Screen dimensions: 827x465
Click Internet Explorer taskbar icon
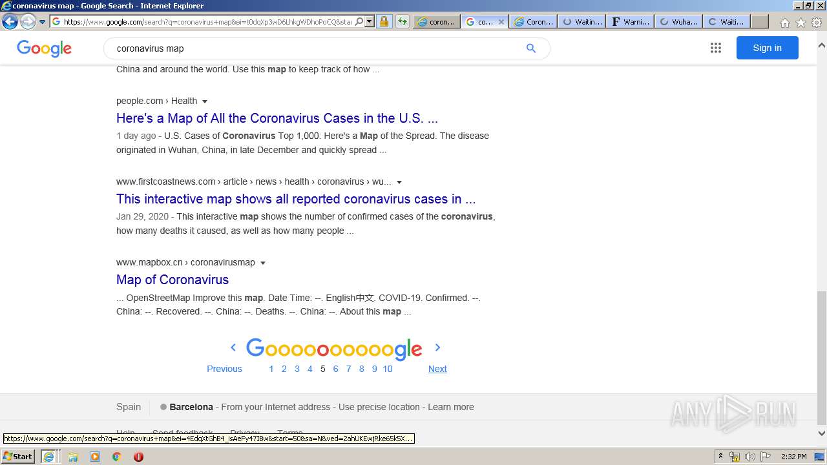48,457
